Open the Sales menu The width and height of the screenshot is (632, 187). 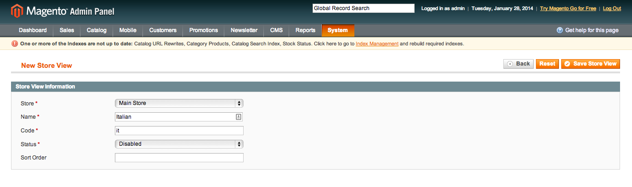tap(67, 30)
